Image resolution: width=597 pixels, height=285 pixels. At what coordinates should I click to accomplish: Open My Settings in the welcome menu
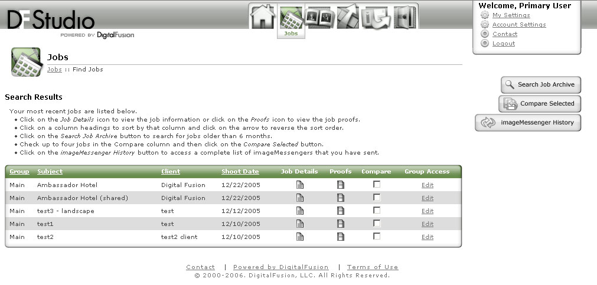(511, 15)
